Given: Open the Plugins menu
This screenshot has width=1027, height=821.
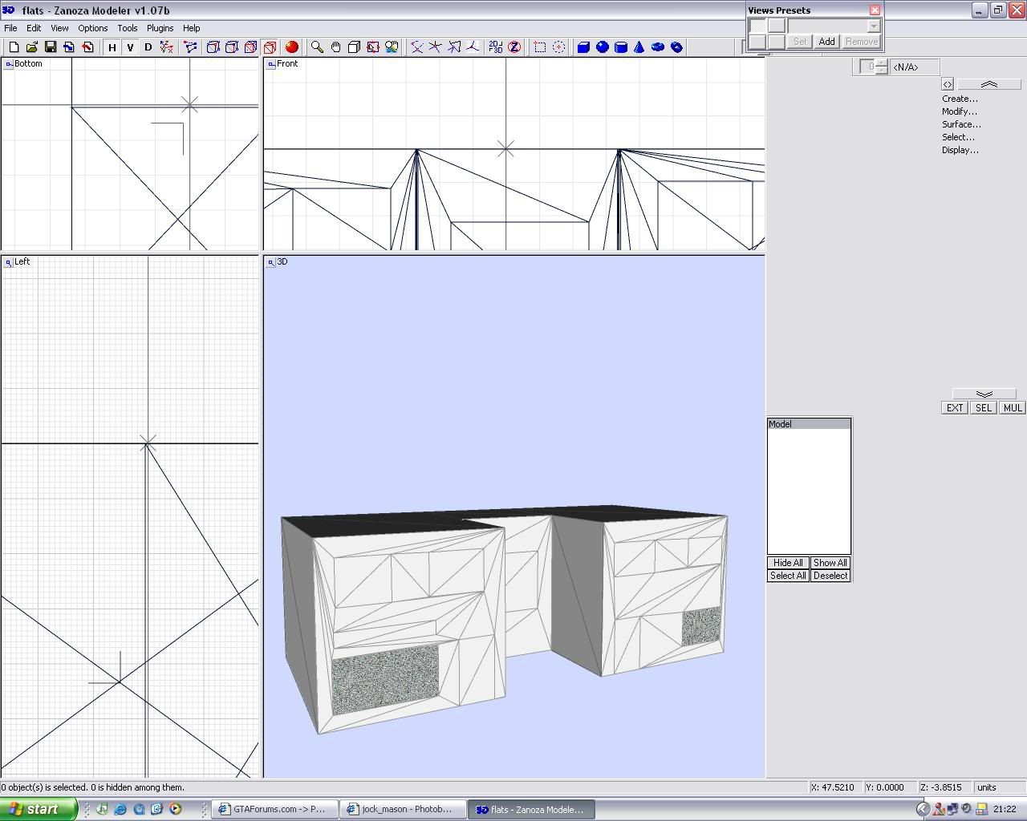Looking at the screenshot, I should 160,28.
